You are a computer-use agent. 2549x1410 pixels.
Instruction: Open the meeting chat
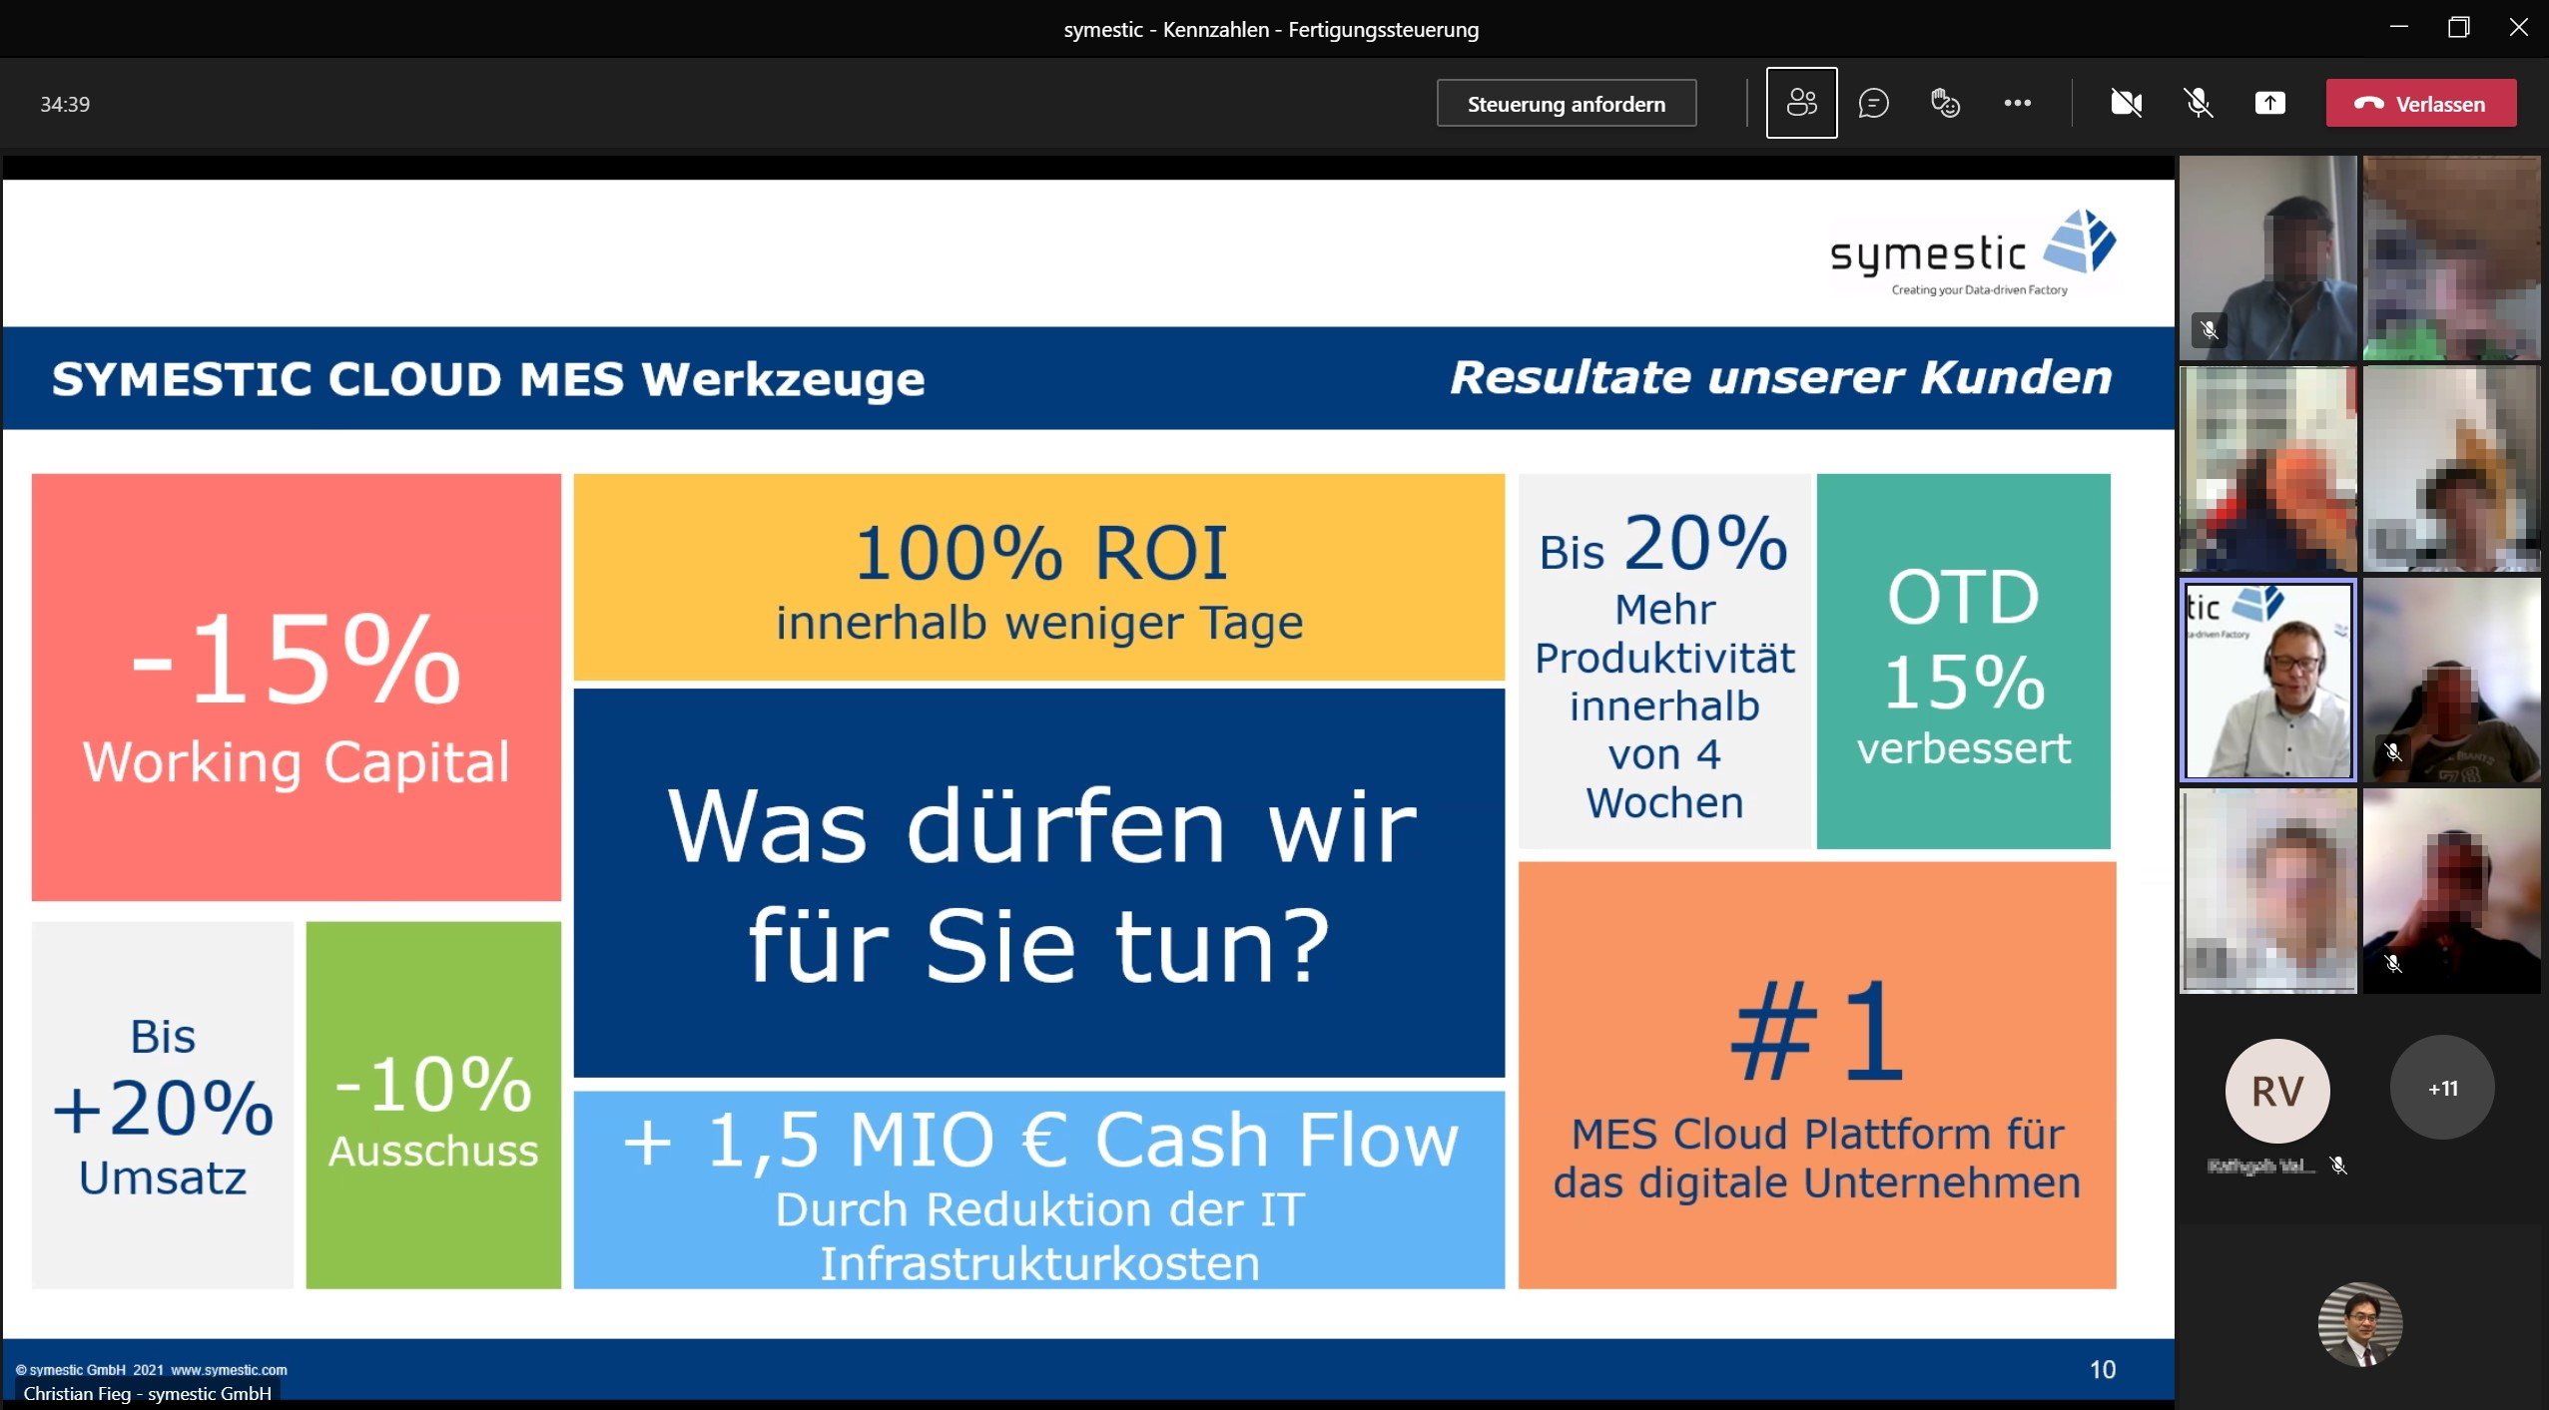(x=1875, y=103)
